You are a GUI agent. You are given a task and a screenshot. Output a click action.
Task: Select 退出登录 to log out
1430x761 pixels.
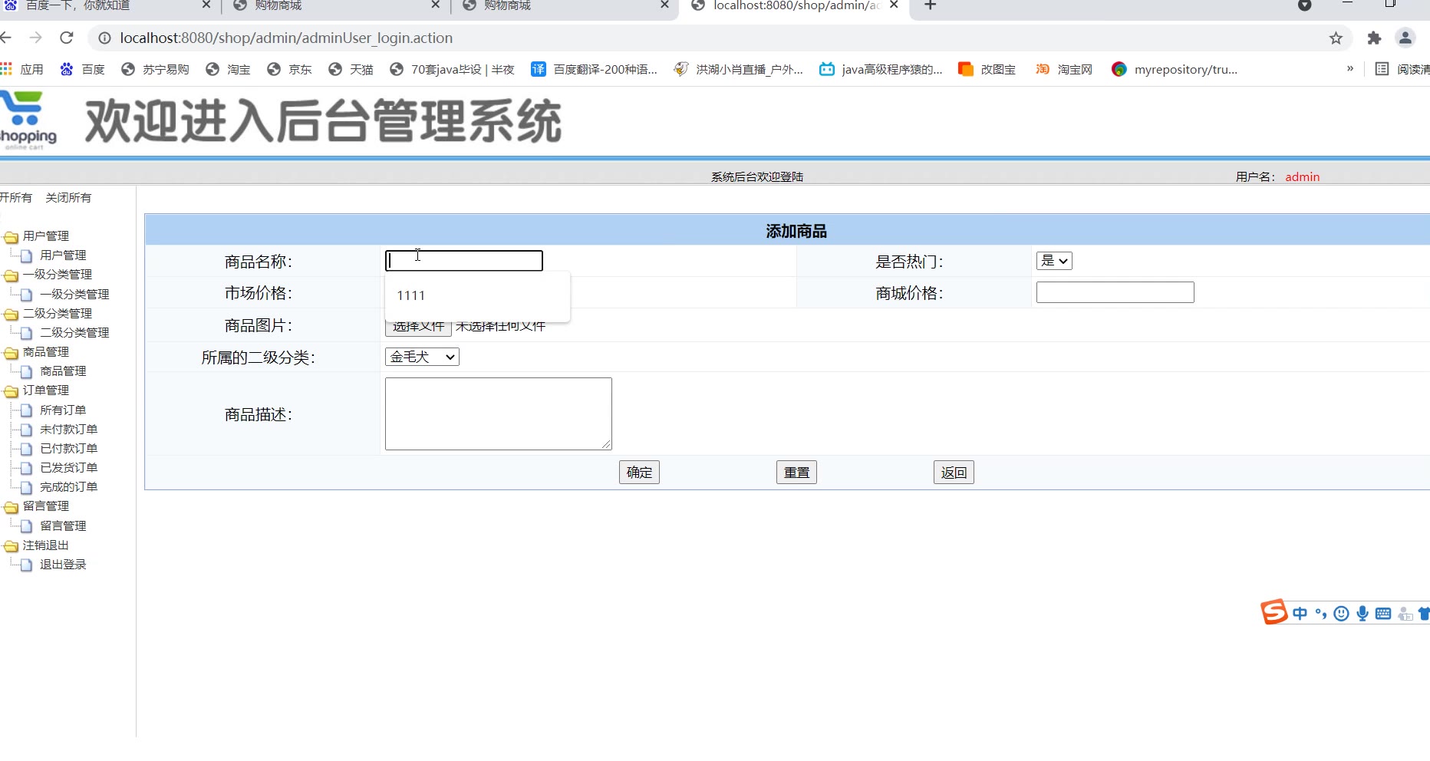(x=62, y=565)
